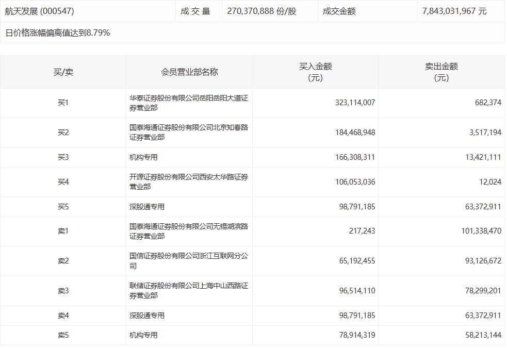Select the 成交量 value 270,370,888
This screenshot has height=348, width=507.
254,11
